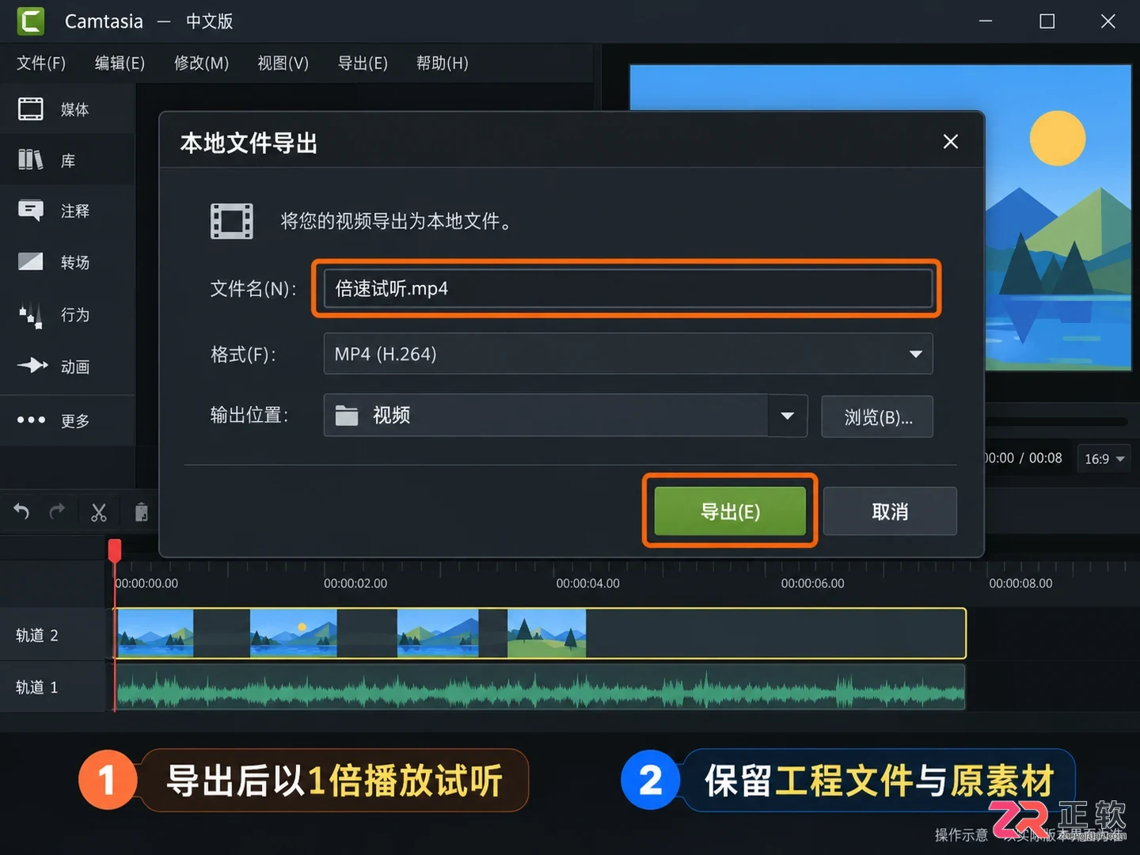The width and height of the screenshot is (1140, 855).
Task: Click the red playhead marker
Action: [x=115, y=549]
